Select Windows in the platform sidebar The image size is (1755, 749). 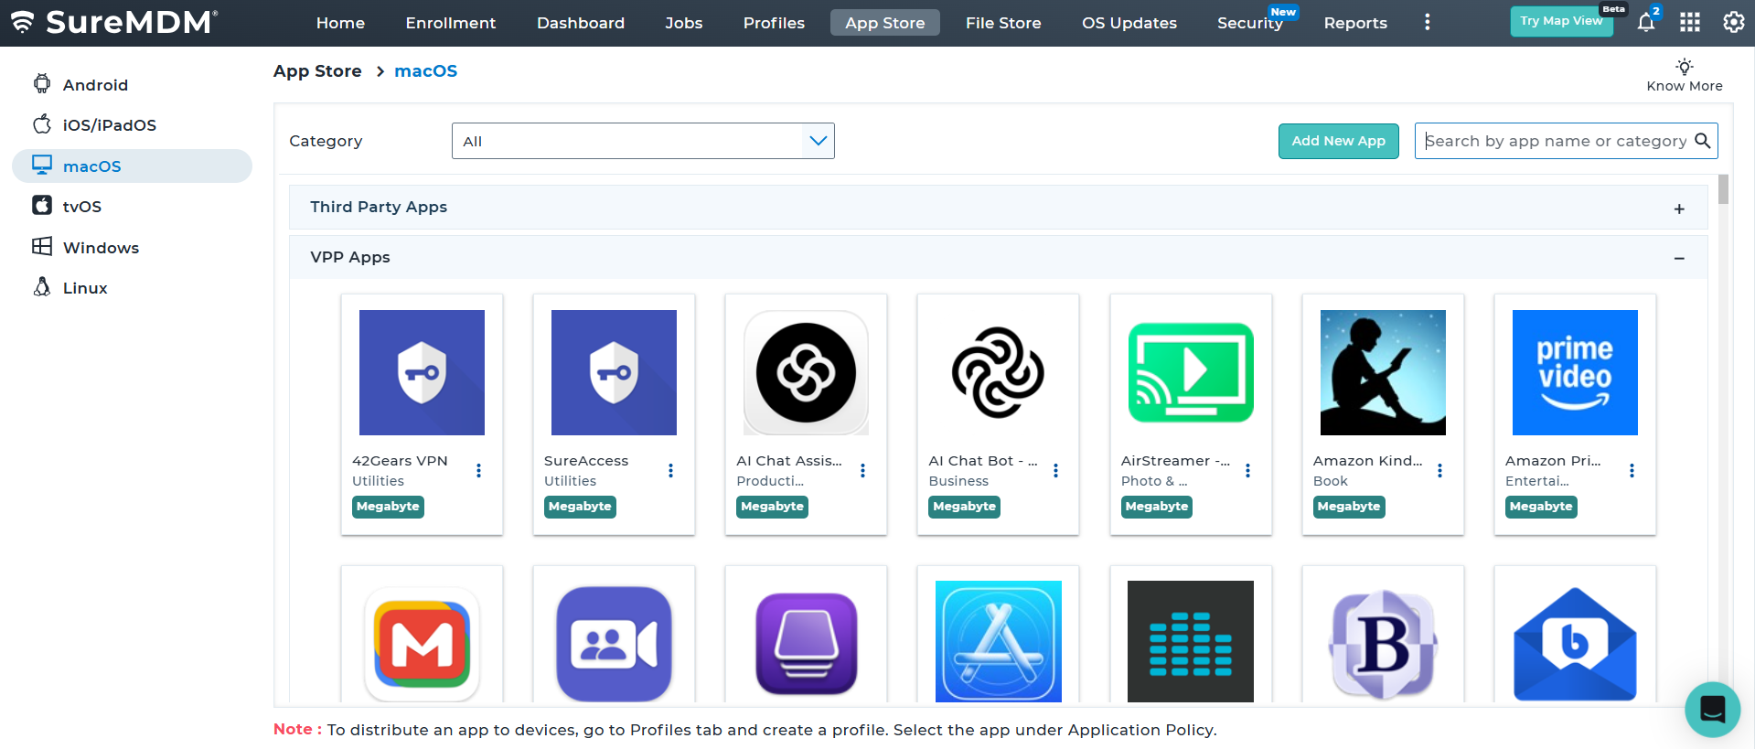coord(101,248)
